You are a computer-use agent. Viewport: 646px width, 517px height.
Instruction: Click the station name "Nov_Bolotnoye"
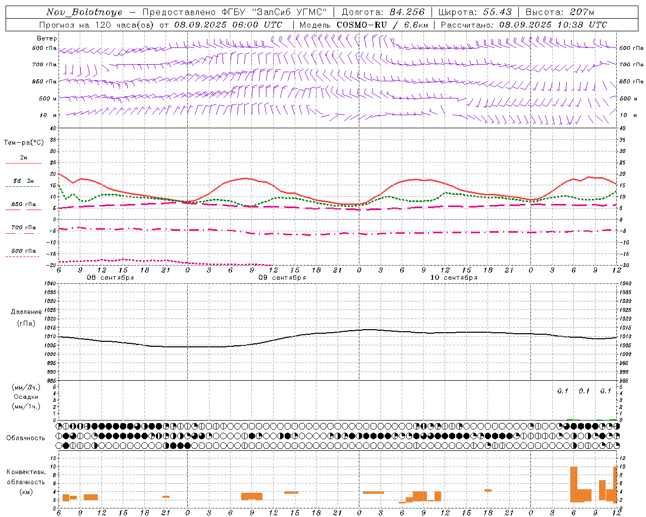pos(84,12)
